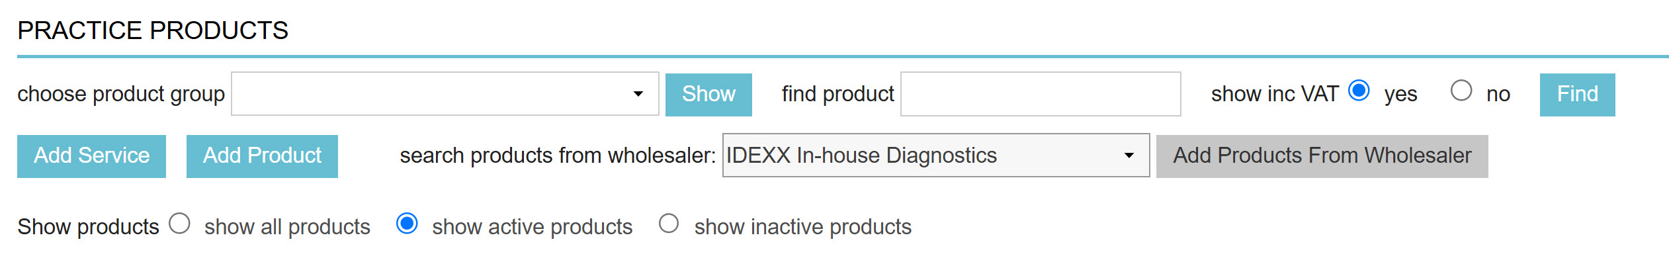Select the no radio for show inc VAT
The image size is (1669, 266).
[x=1461, y=91]
